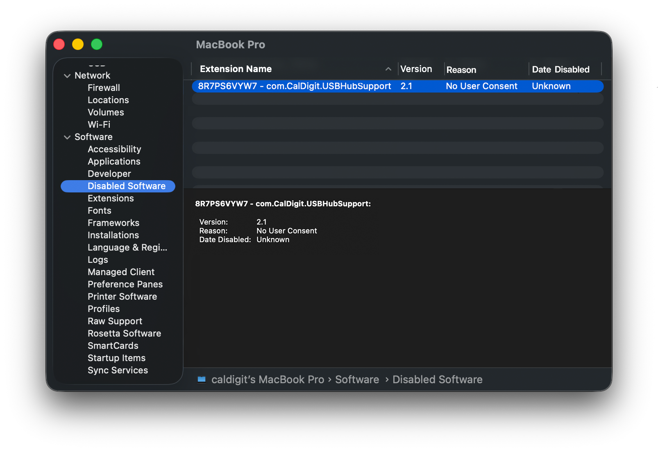Select the CalDigit USBHubSupport extension row
Screen dimensions: 658x452
[294, 86]
